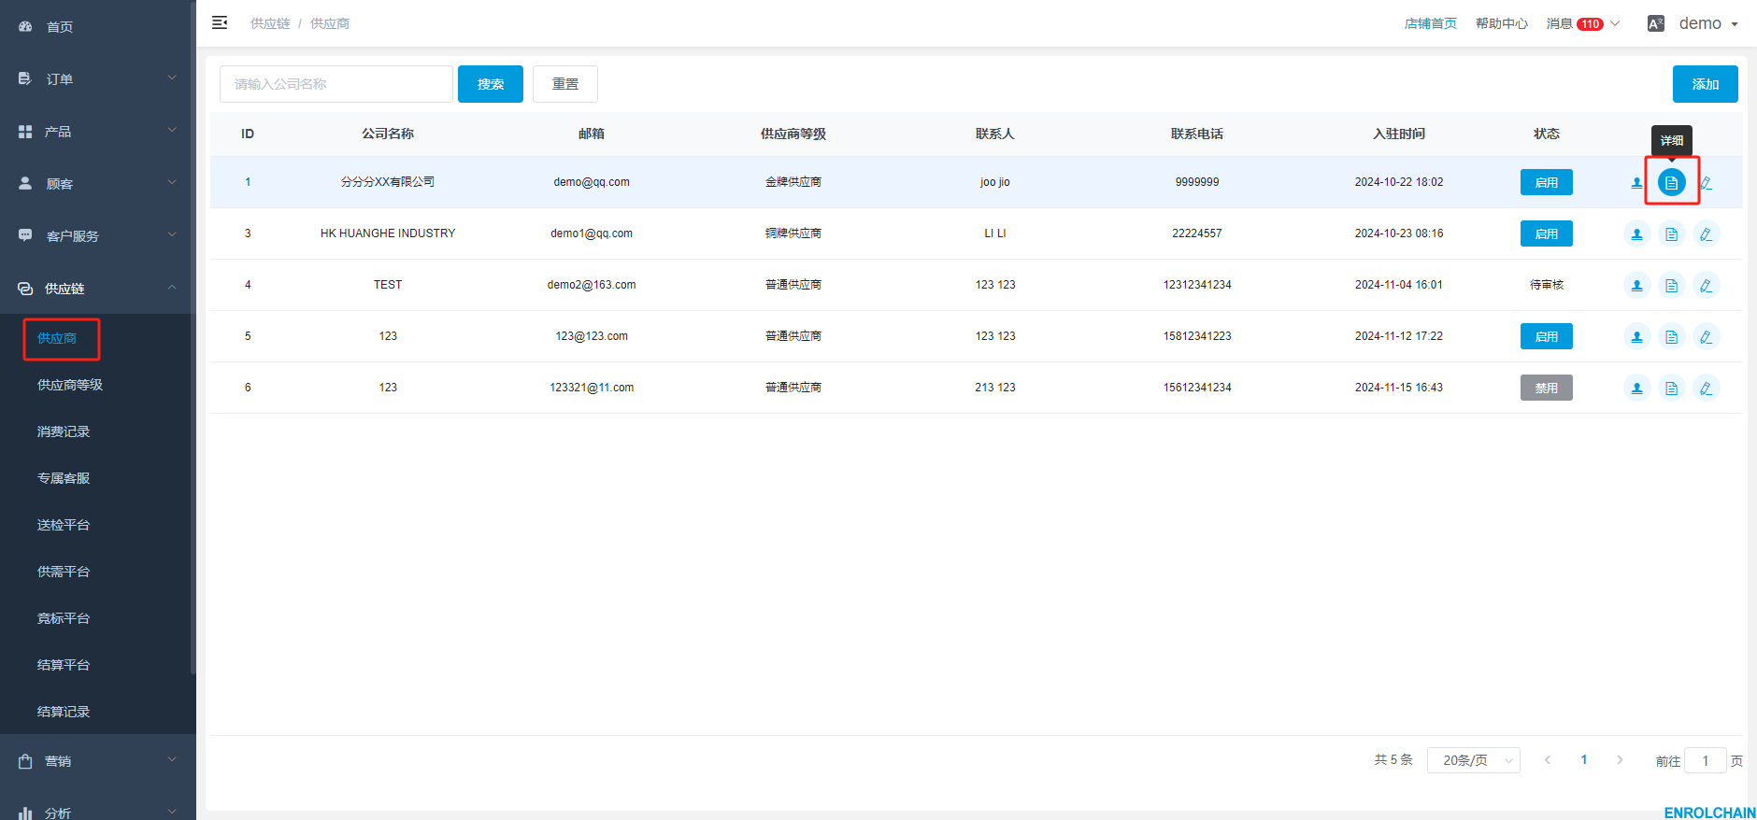Select 供应商 submenu item
The image size is (1757, 820).
coord(57,338)
